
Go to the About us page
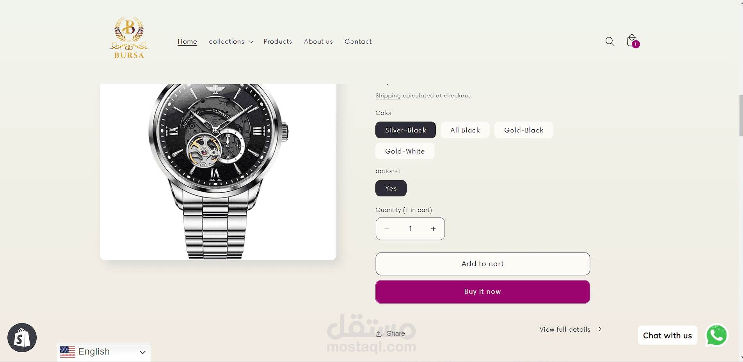click(318, 41)
